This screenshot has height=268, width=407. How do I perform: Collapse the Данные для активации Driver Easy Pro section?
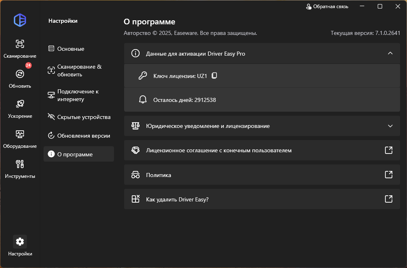point(390,53)
